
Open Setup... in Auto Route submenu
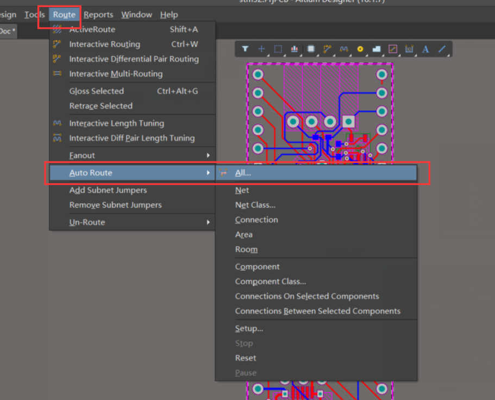click(x=316, y=329)
